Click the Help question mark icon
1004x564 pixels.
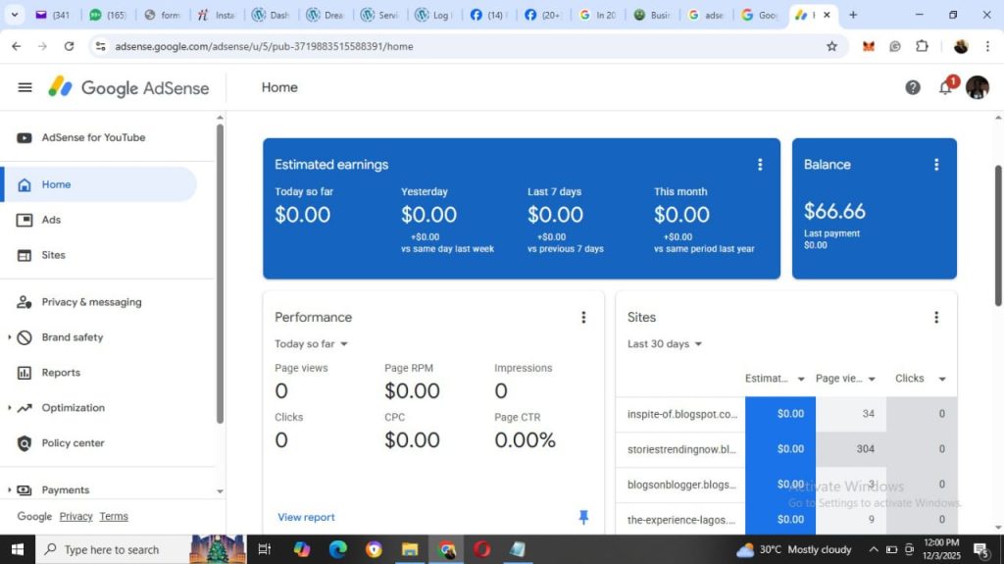(x=913, y=87)
